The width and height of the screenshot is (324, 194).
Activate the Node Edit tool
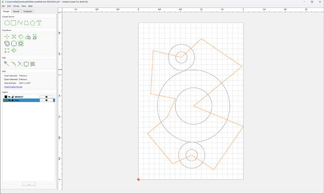7,64
